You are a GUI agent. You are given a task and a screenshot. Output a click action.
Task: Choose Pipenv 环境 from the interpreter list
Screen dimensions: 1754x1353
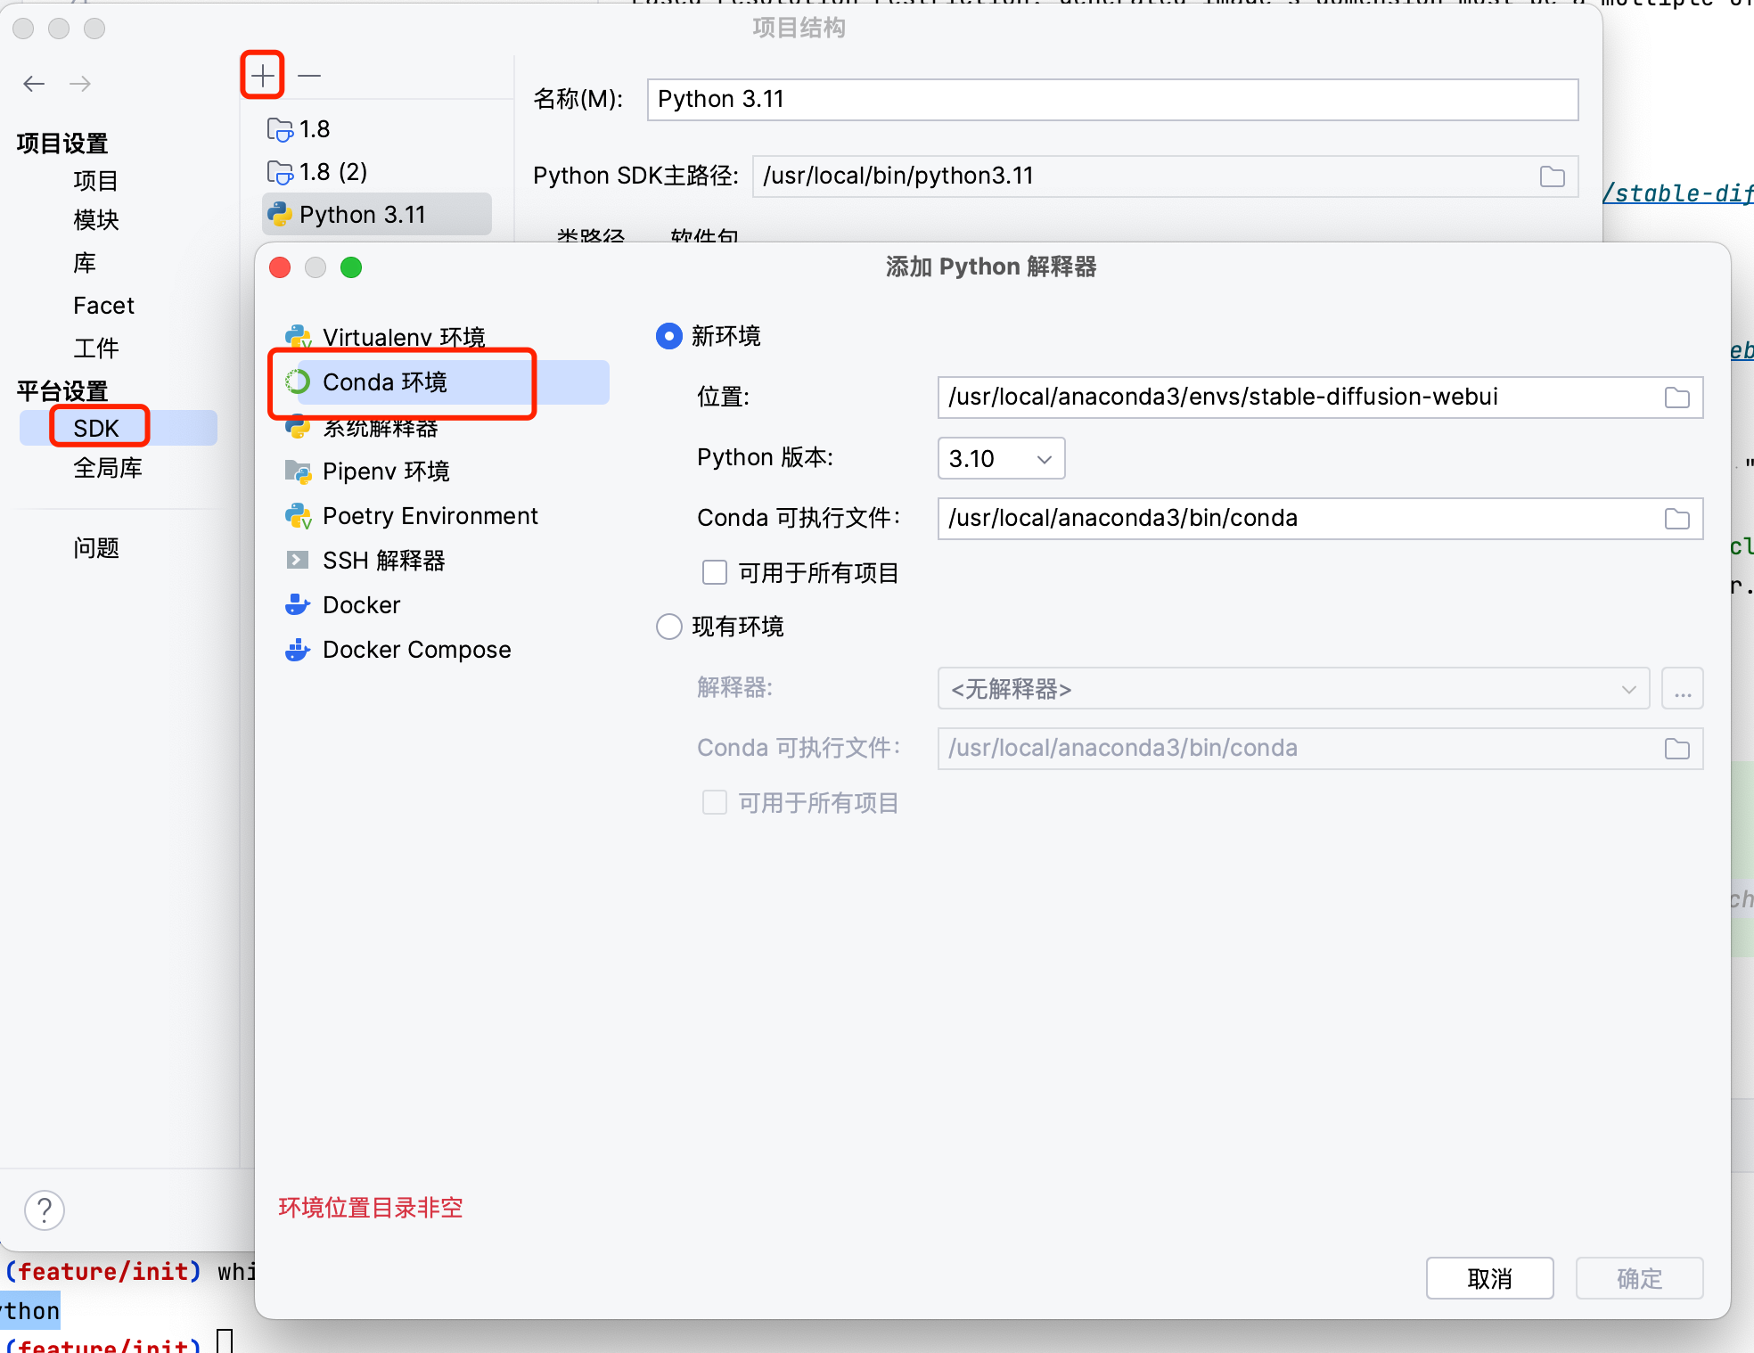[385, 471]
